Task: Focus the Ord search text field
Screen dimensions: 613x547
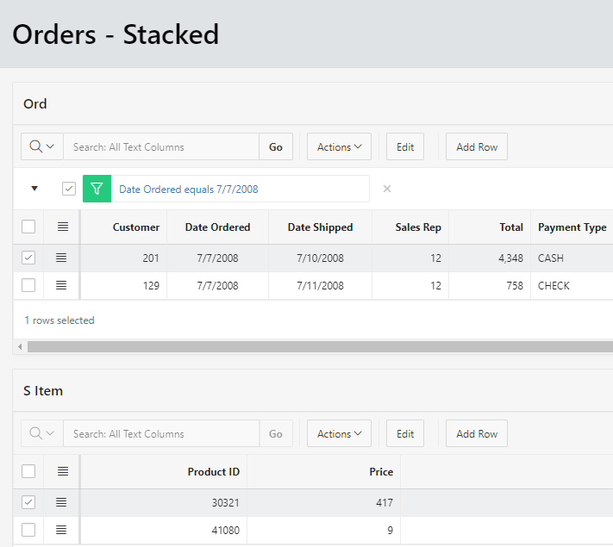Action: (161, 147)
